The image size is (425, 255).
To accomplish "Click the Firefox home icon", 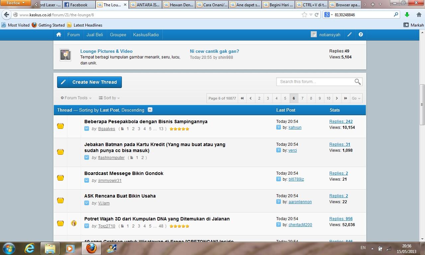I will [419, 15].
